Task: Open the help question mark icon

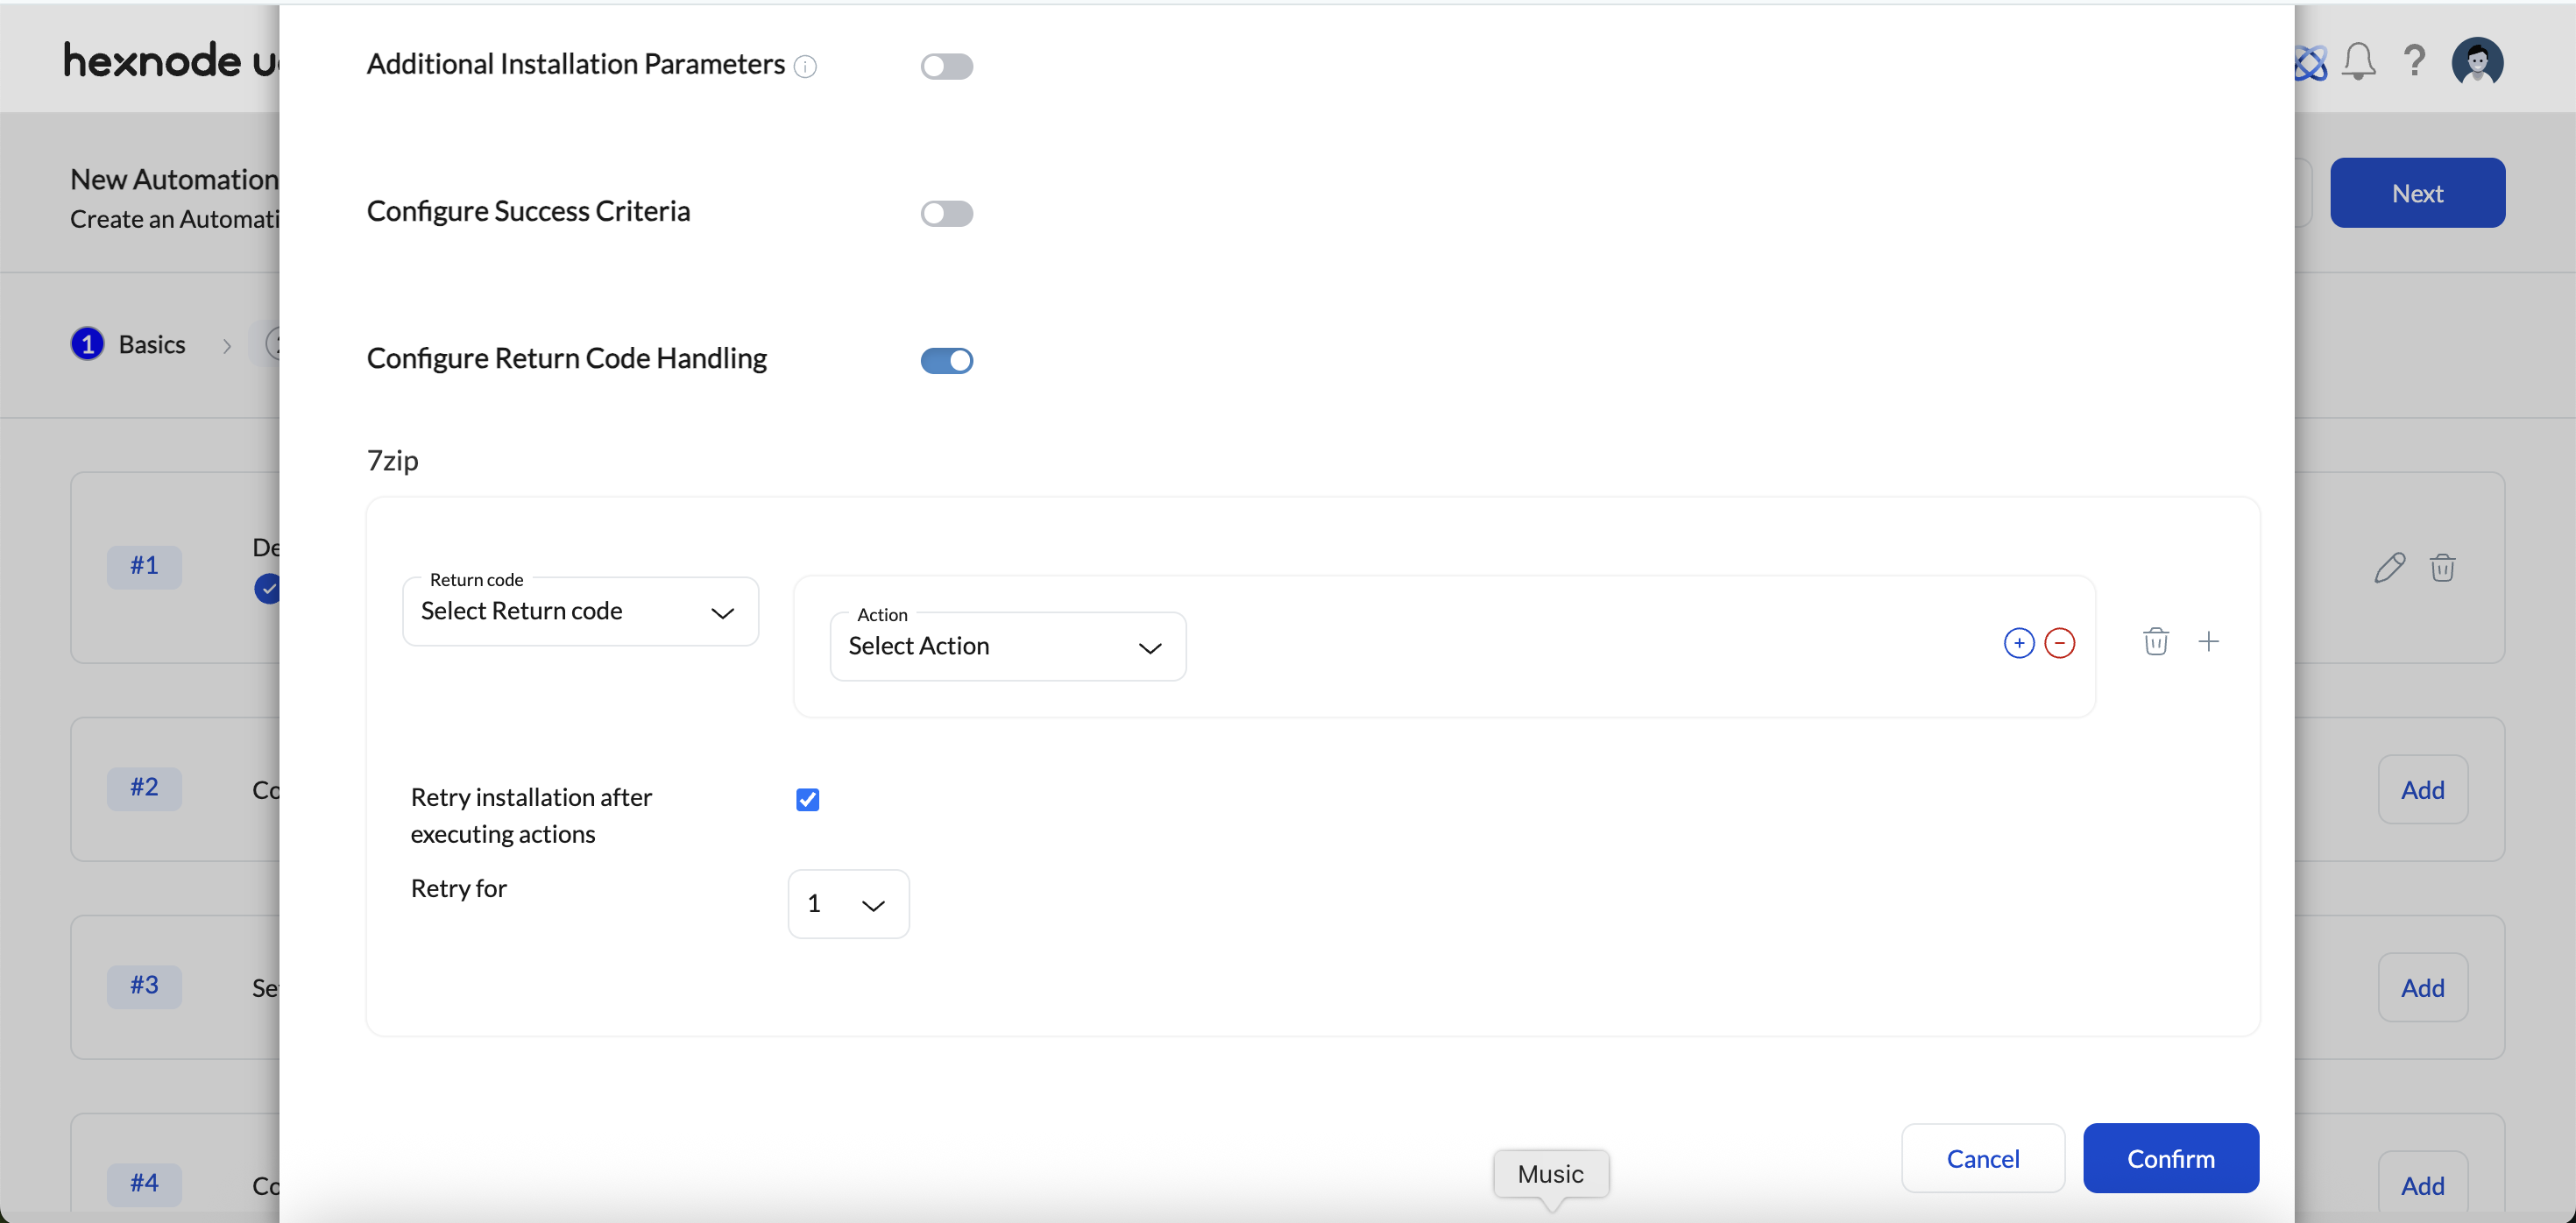Action: coord(2414,62)
